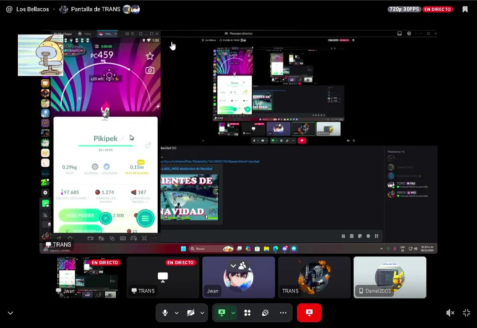477x328 pixels.
Task: Click the gift icon in chat bar
Action: click(x=344, y=236)
